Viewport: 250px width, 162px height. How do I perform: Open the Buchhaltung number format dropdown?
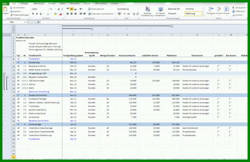pos(138,9)
